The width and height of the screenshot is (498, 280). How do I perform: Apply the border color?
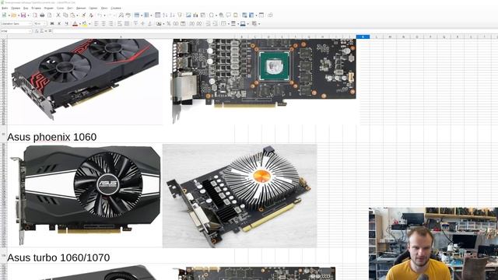coord(243,23)
